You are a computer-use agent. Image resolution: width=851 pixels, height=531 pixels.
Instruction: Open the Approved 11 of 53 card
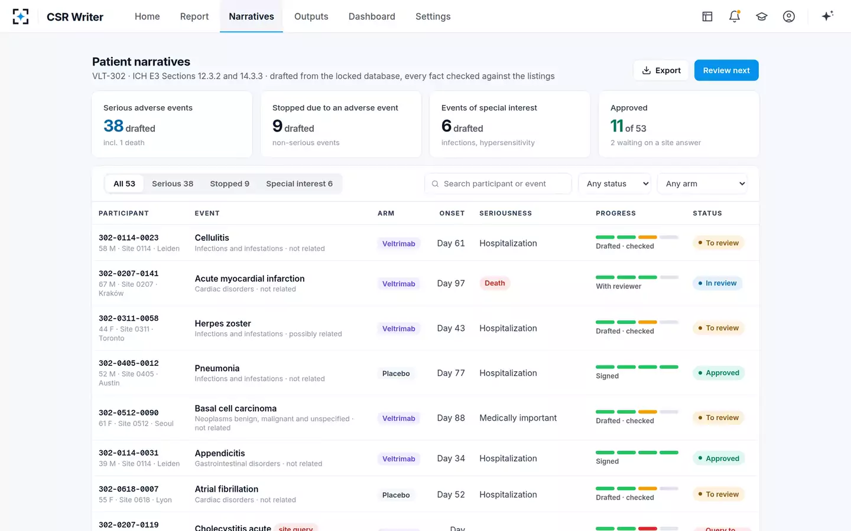[x=679, y=124]
